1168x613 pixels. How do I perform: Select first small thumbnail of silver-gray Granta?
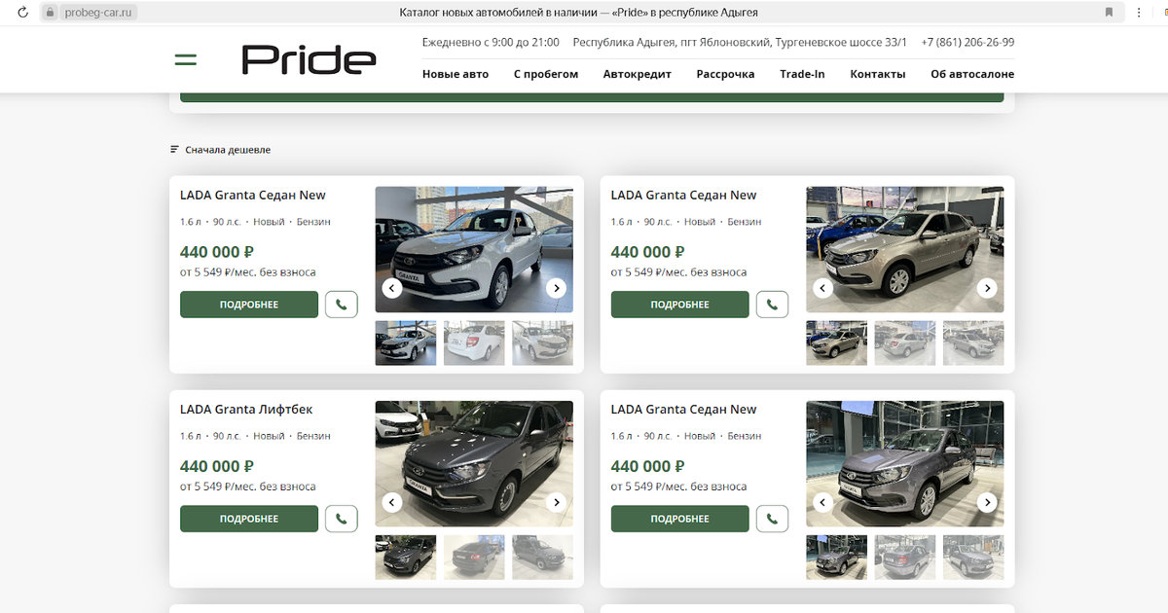837,557
